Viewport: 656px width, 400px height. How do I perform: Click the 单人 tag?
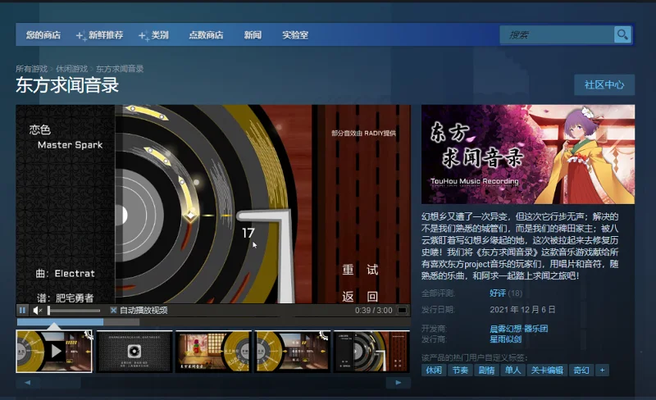pyautogui.click(x=513, y=370)
